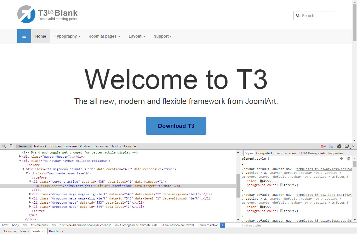Click the red error count indicator
Image resolution: width=357 pixels, height=234 pixels.
tap(323, 146)
